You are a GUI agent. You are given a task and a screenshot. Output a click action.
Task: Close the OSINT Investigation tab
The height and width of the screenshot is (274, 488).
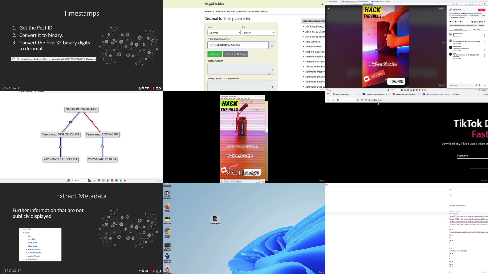(359, 94)
